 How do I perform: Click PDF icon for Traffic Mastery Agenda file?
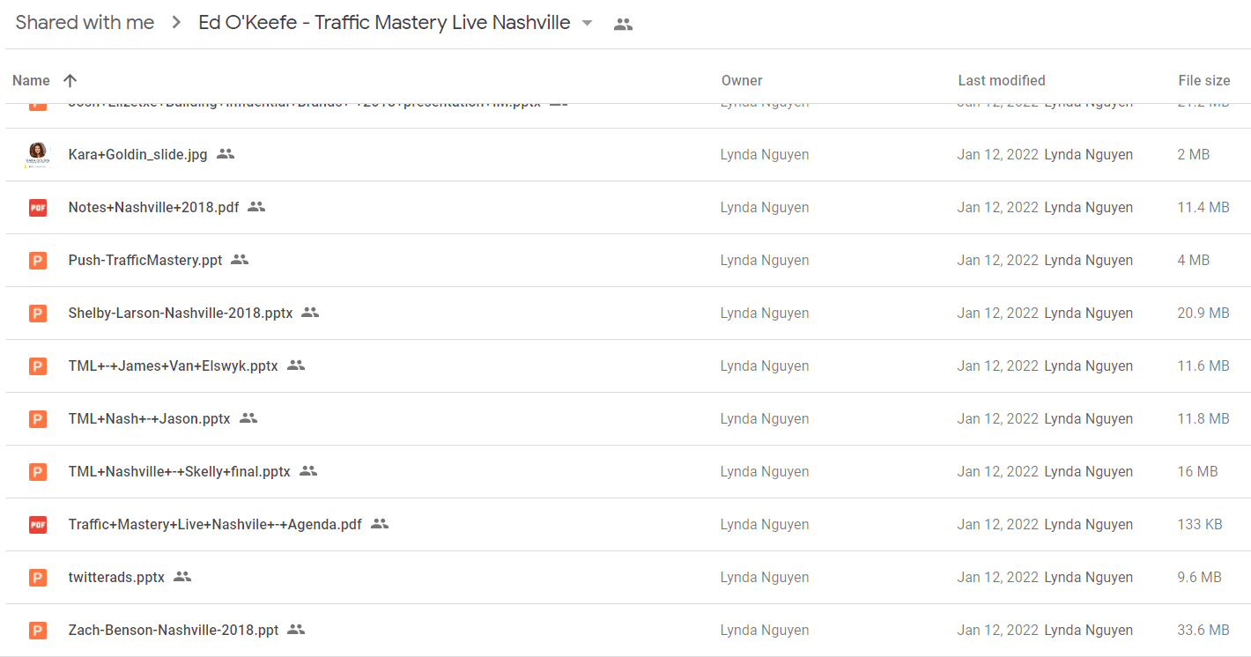tap(38, 524)
